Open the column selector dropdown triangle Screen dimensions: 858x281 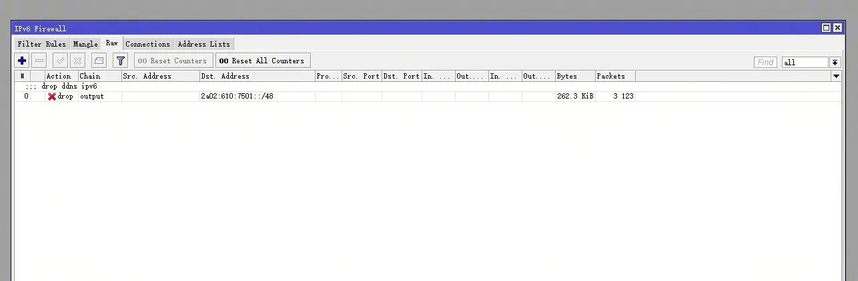coord(836,77)
